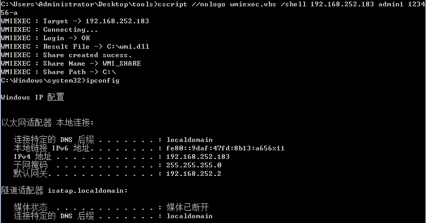Click the Result File path C:\wmi.dll
The width and height of the screenshot is (426, 223).
(128, 47)
